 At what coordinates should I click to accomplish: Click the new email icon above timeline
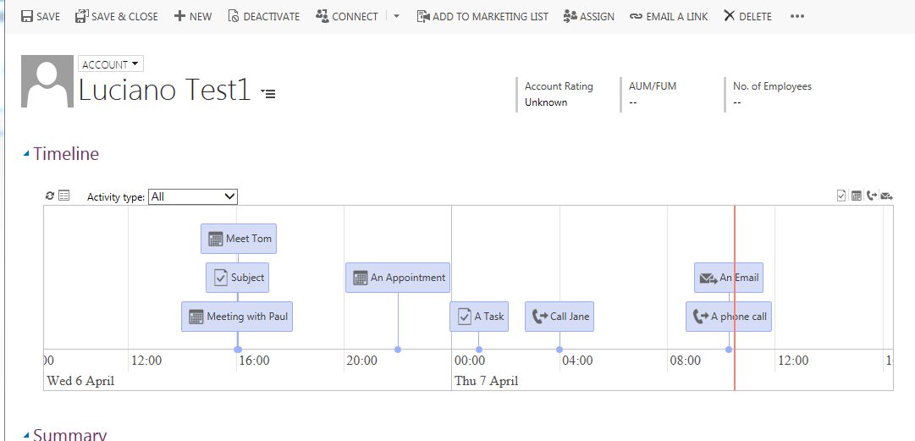886,196
